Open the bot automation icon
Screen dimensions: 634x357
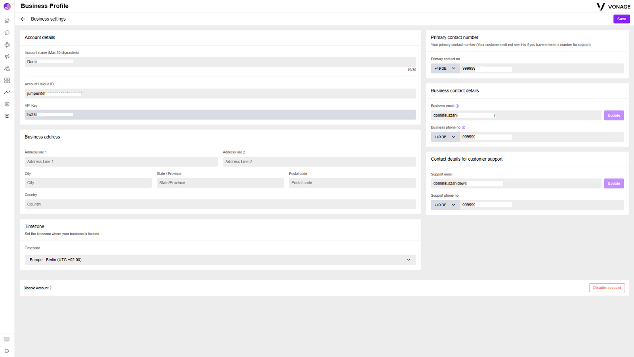pyautogui.click(x=7, y=45)
